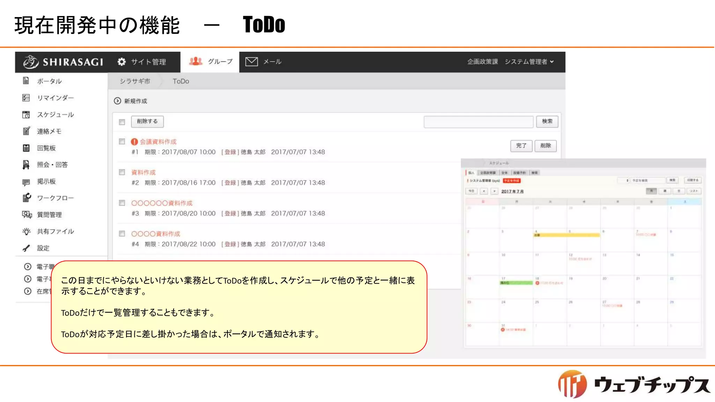The height and width of the screenshot is (402, 715).
Task: Click the 質問管理 magnifier icon
Action: [27, 215]
